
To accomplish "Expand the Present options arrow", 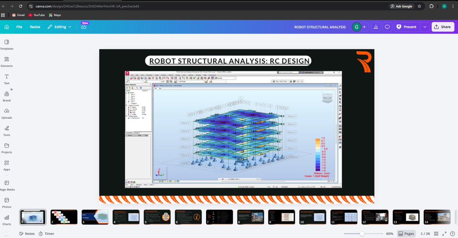I will click(425, 27).
